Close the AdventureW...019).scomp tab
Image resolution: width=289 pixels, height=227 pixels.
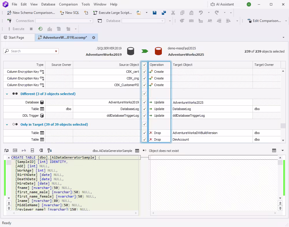(94, 38)
